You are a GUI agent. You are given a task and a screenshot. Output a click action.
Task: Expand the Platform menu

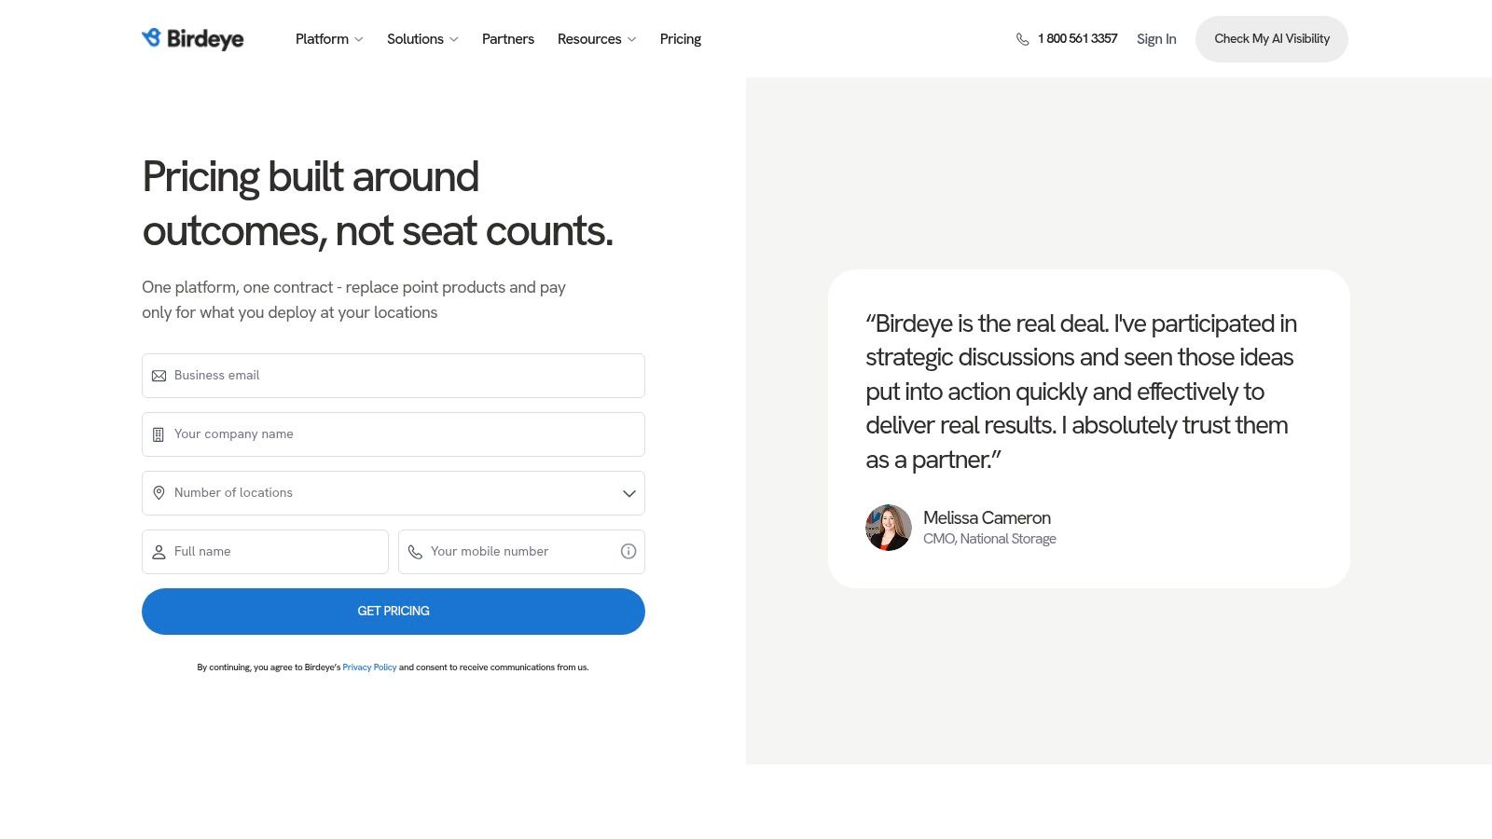point(329,39)
